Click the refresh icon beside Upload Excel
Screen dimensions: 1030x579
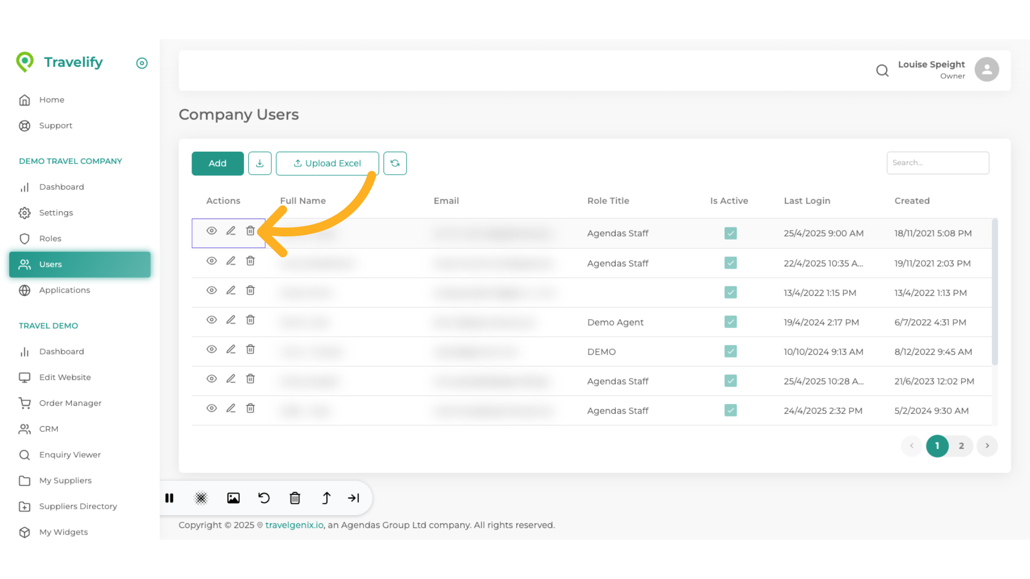[395, 163]
